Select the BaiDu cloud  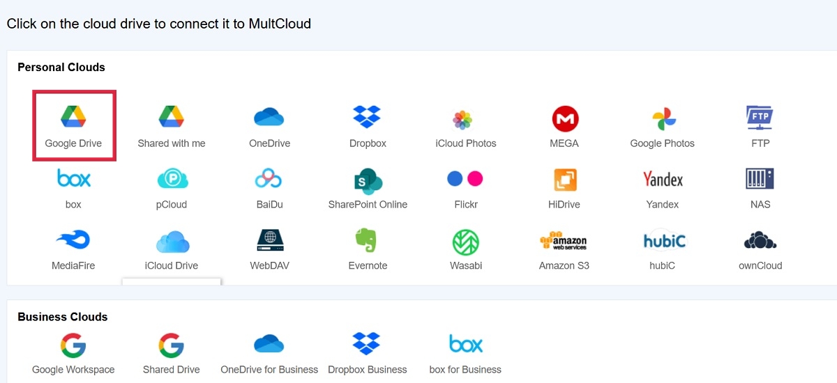pyautogui.click(x=269, y=188)
